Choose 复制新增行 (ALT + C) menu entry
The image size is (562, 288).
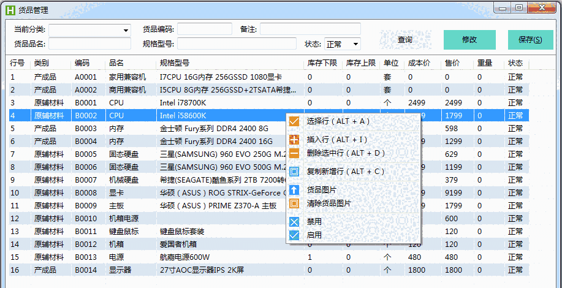(x=353, y=172)
